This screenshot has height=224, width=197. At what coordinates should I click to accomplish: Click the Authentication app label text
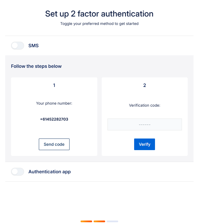(50, 172)
